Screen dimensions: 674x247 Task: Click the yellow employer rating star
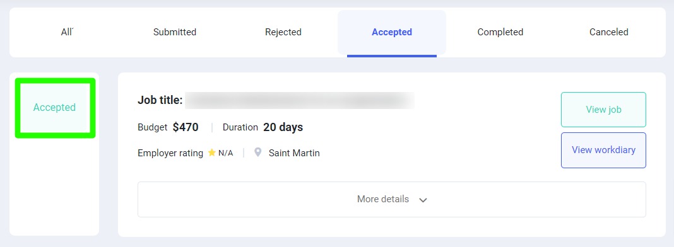pyautogui.click(x=211, y=152)
